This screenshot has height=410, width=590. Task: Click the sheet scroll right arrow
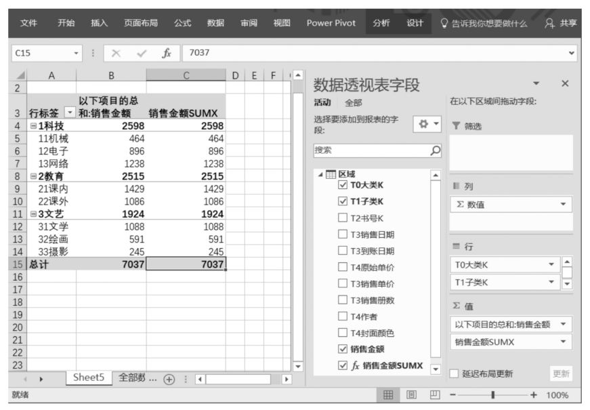pos(287,379)
